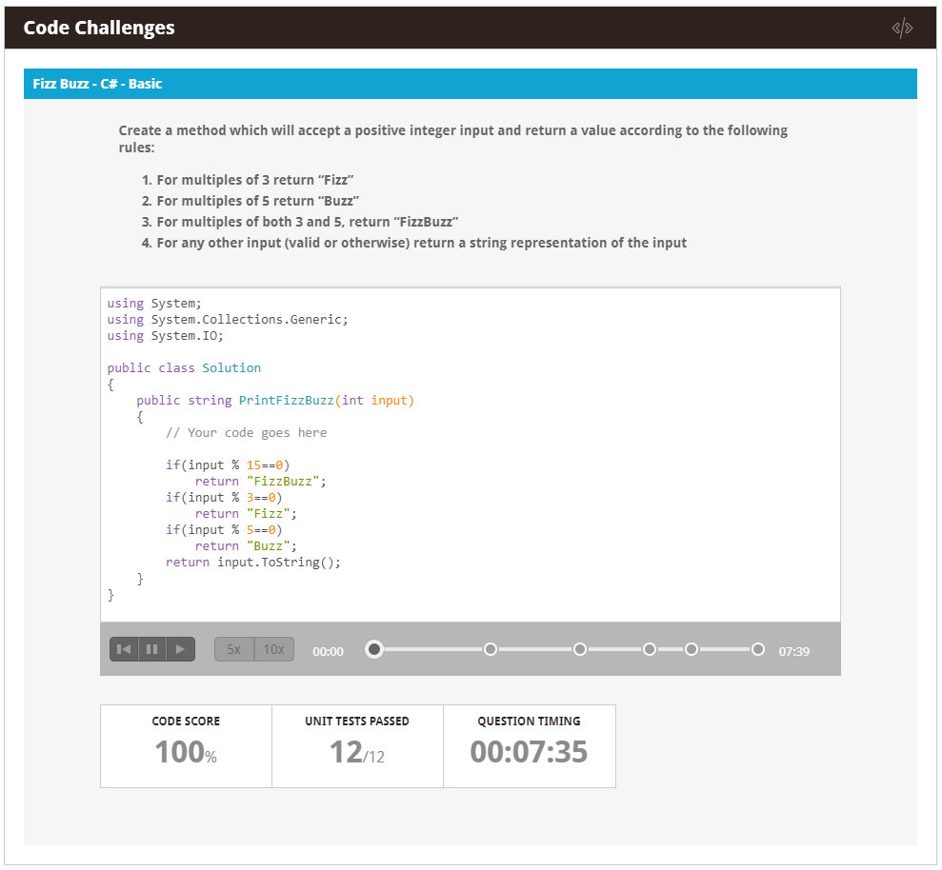The width and height of the screenshot is (942, 870).
Task: Click the return "Fizz"; code line
Action: [x=246, y=514]
